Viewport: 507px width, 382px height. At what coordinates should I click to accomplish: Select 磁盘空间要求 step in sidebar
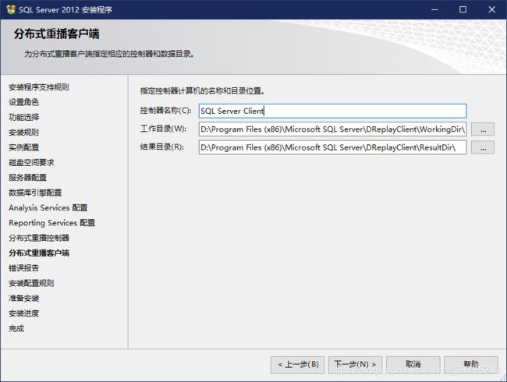[x=31, y=162]
